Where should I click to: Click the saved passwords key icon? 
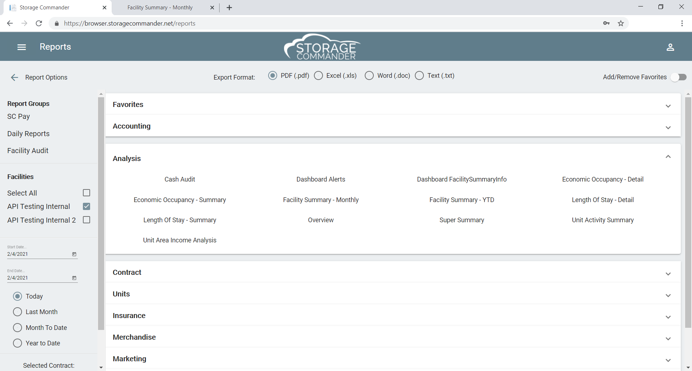pos(607,23)
